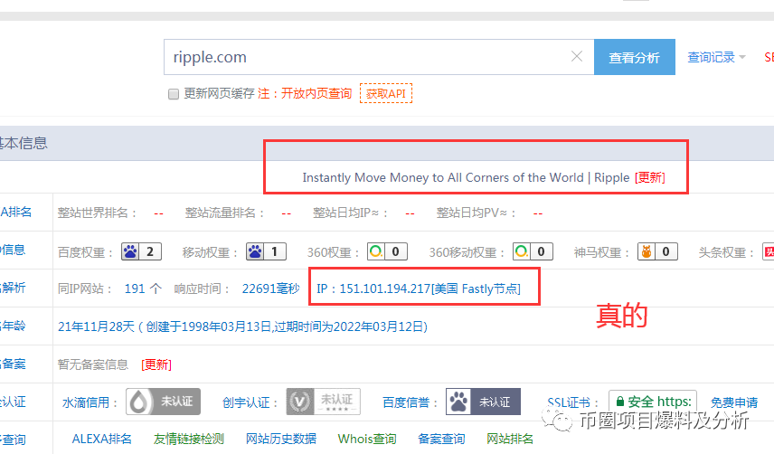Click the IP 151.101.194.217 address link
Screen dimensions: 774x454
419,288
